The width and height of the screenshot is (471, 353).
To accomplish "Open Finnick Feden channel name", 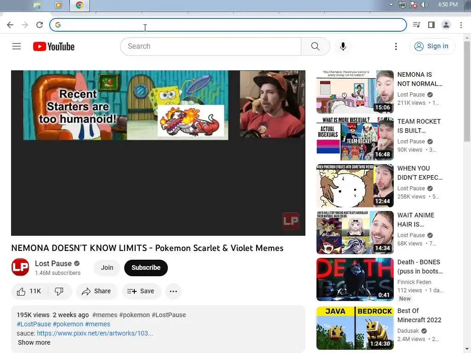I will pos(414,282).
